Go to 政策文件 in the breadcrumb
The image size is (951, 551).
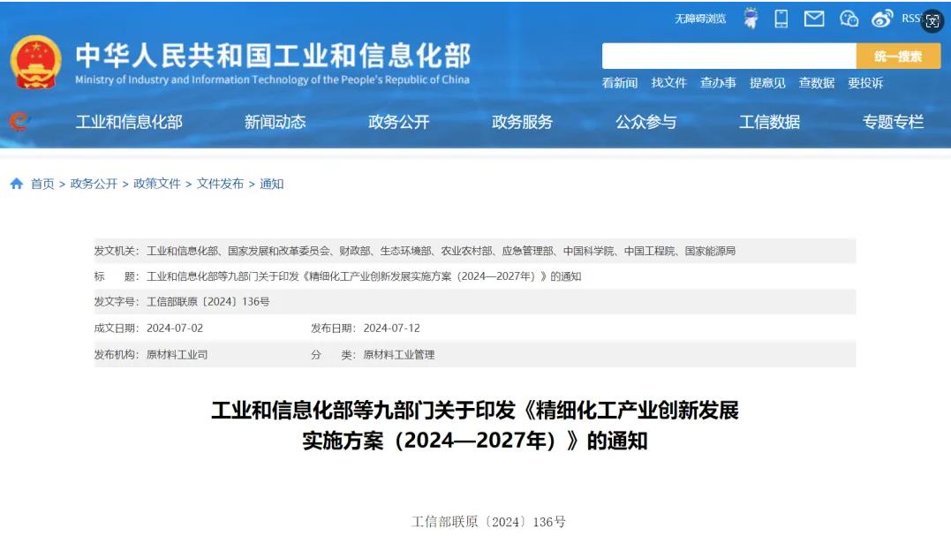pos(157,184)
